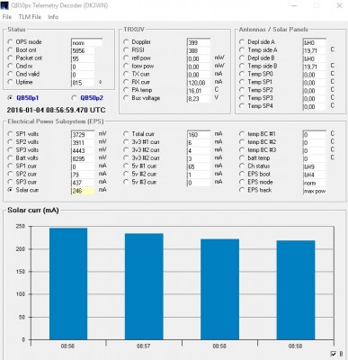Click the Total curr field 160

(199, 135)
